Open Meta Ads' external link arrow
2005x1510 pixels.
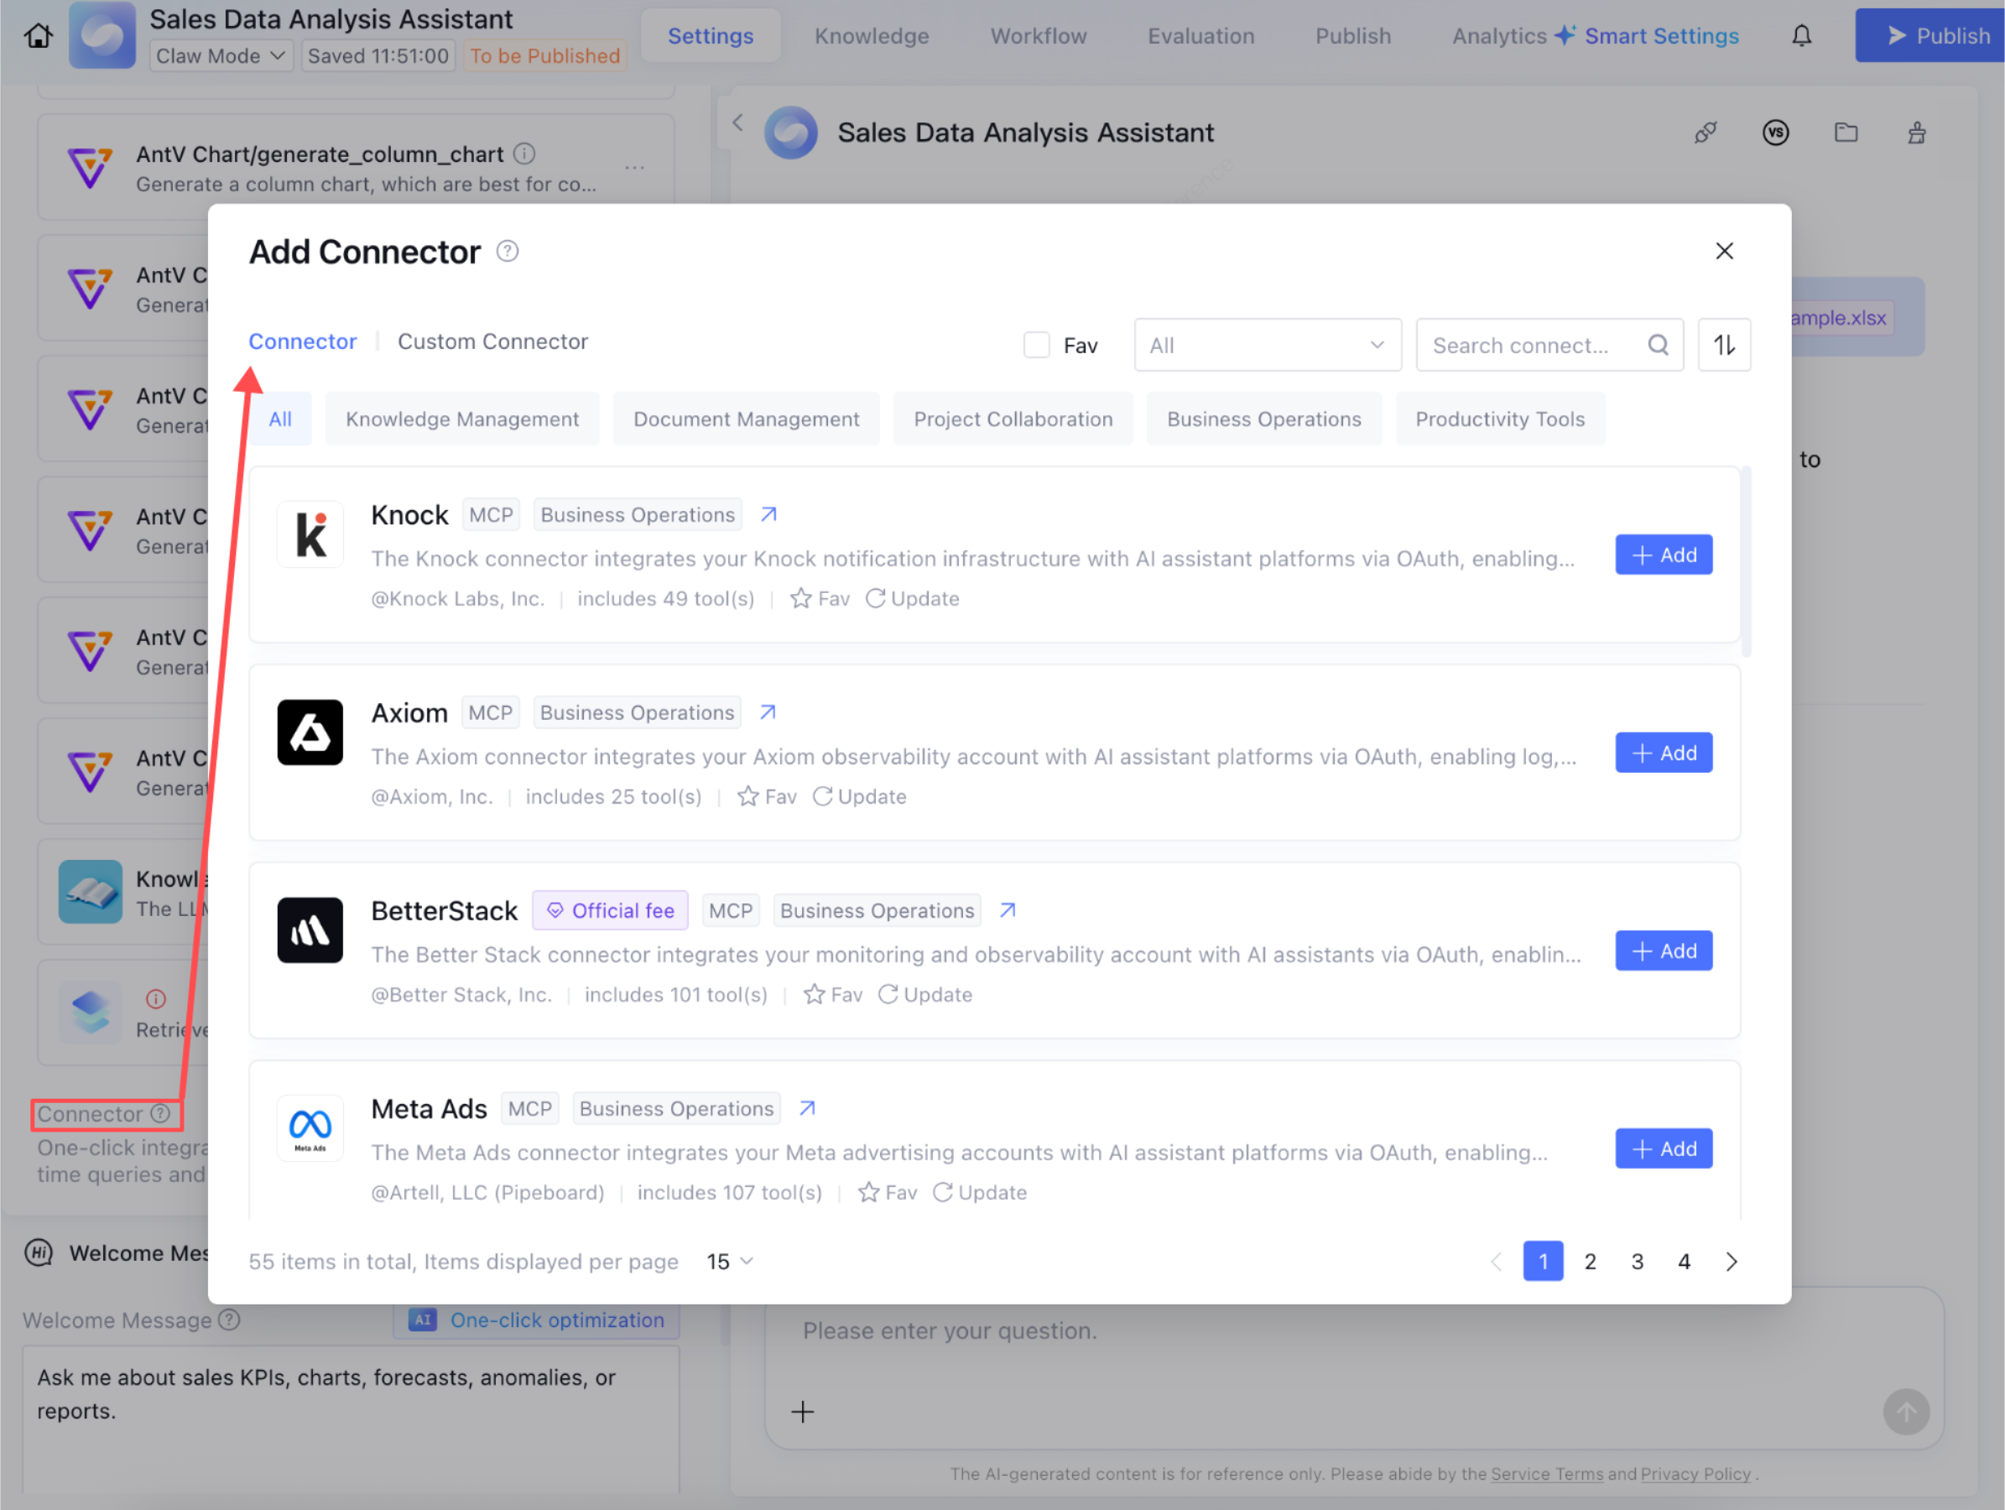point(807,1107)
